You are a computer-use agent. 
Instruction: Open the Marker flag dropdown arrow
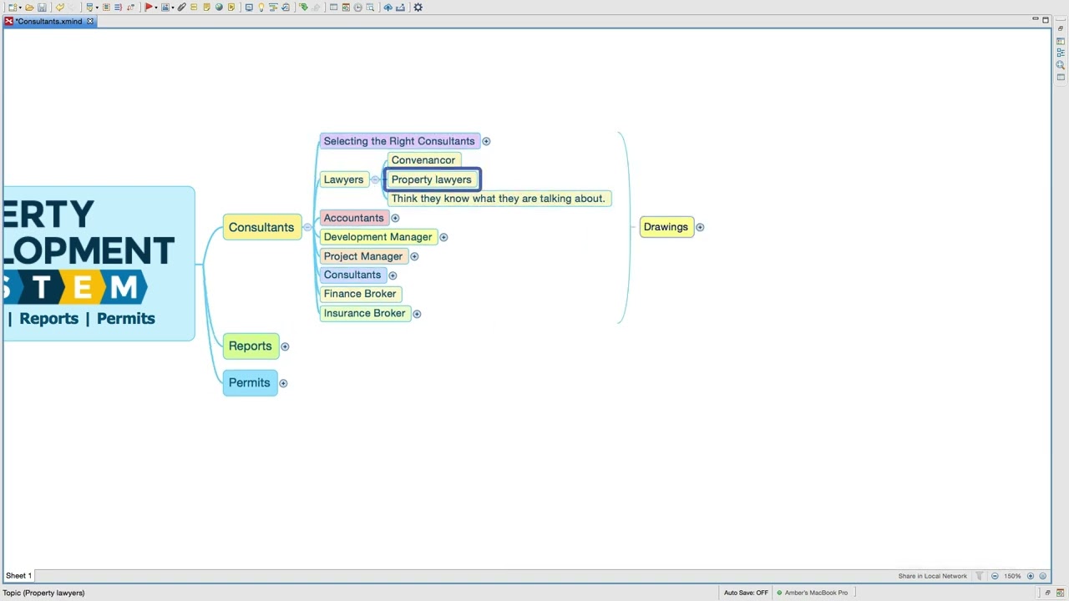tap(156, 8)
